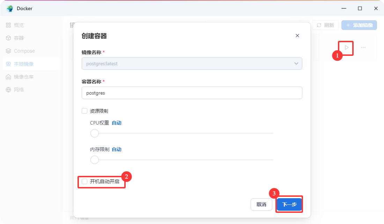Click the CPU权重 slider handle
Screen dimensions: 384x224
coord(95,133)
